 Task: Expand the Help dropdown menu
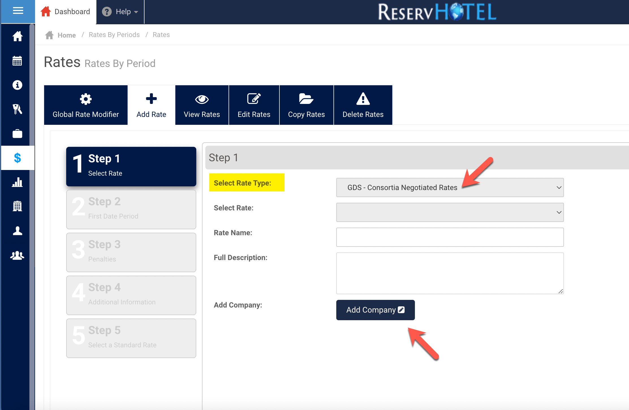coord(120,12)
